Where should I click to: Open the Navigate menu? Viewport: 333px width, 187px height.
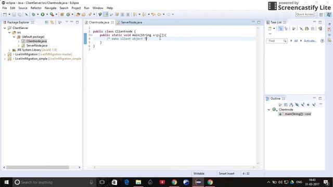(50, 8)
